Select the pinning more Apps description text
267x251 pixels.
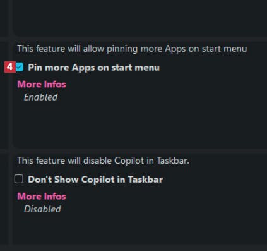point(132,49)
